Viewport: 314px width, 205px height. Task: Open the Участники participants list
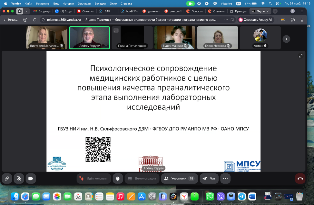[x=179, y=178]
